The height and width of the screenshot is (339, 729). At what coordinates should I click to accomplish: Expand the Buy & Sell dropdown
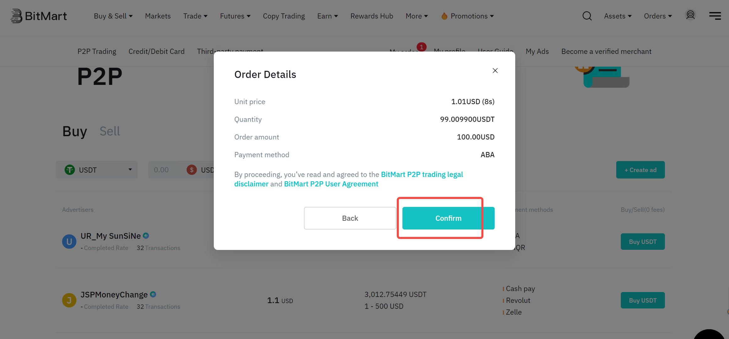pos(113,16)
